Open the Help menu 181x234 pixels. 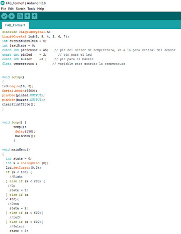pos(41,9)
